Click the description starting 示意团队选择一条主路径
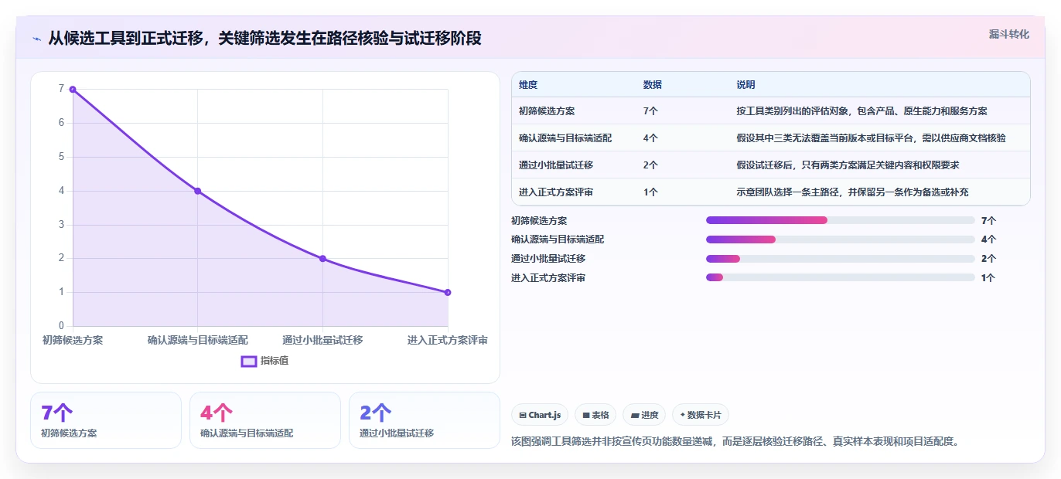Viewport: 1061px width, 479px height. tap(853, 192)
